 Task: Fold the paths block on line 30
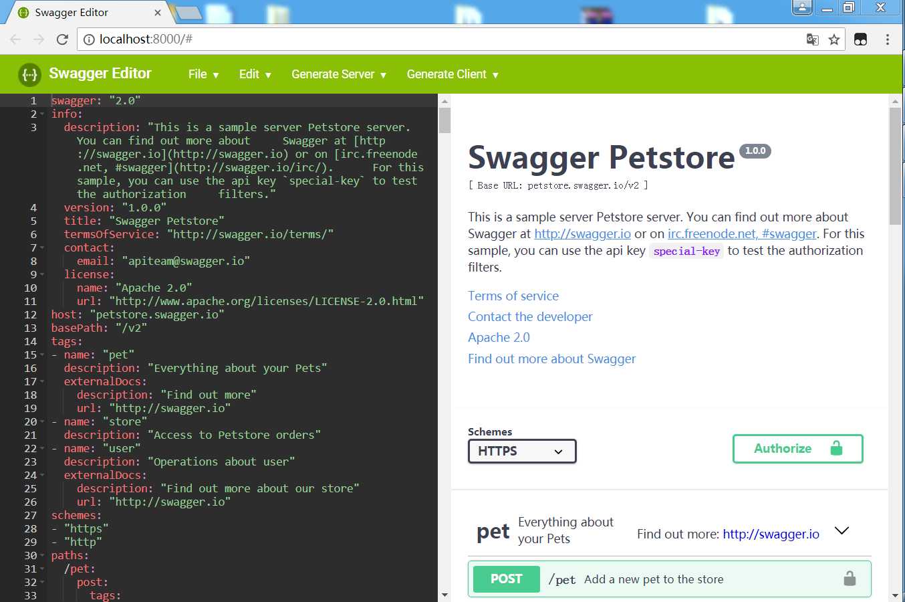42,555
